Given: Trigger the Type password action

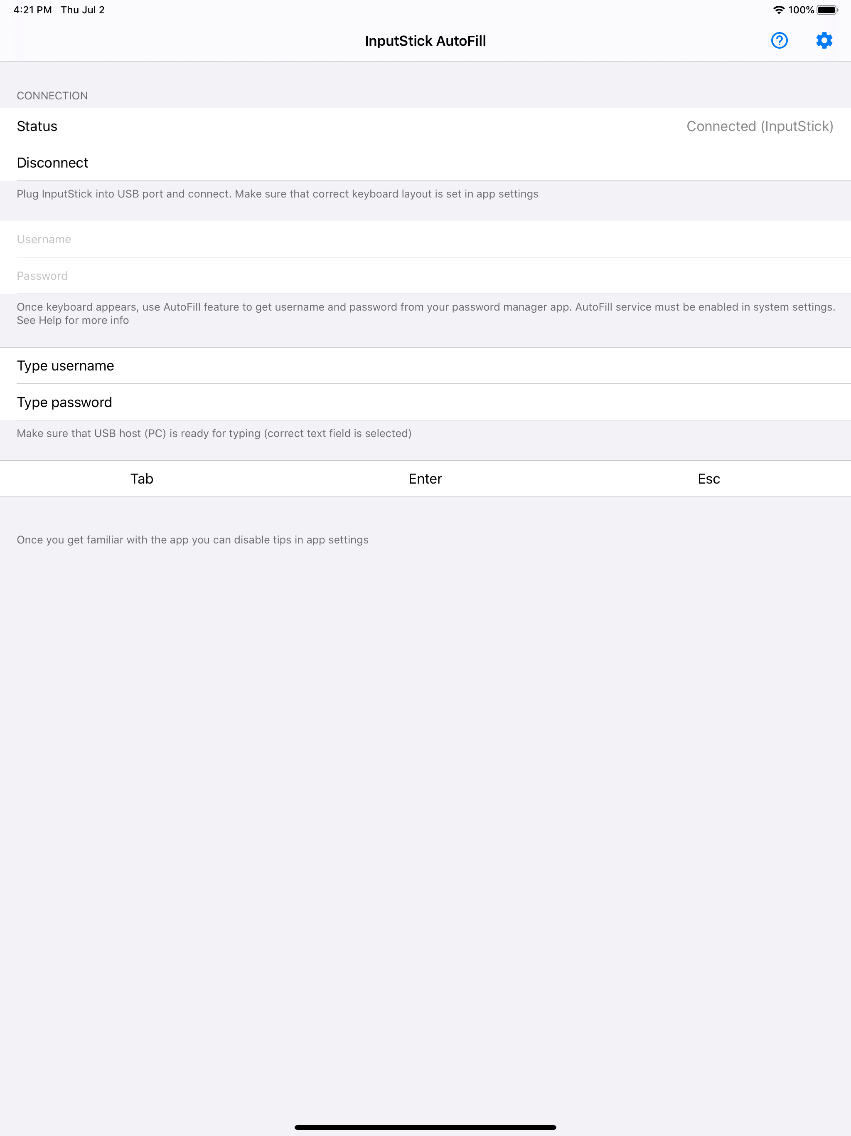Looking at the screenshot, I should (64, 402).
